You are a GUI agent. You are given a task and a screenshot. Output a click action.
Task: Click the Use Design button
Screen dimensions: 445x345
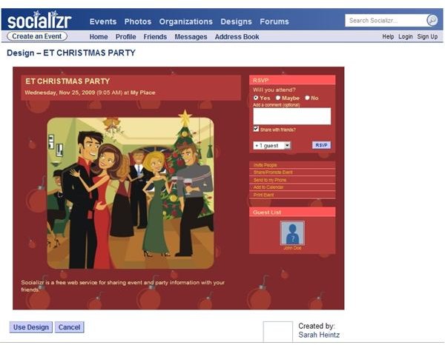[31, 327]
